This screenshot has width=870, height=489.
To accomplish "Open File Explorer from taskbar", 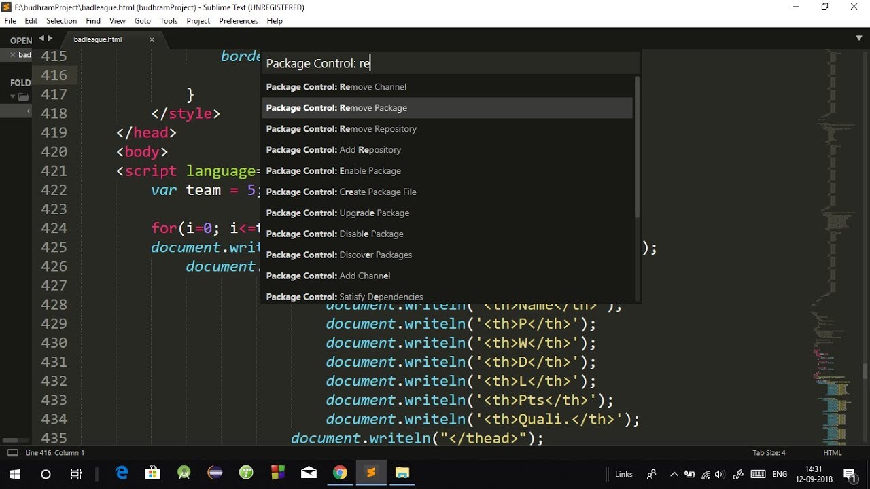I will pos(402,473).
